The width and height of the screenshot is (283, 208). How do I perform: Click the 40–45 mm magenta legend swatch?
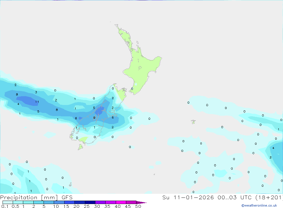click(121, 202)
